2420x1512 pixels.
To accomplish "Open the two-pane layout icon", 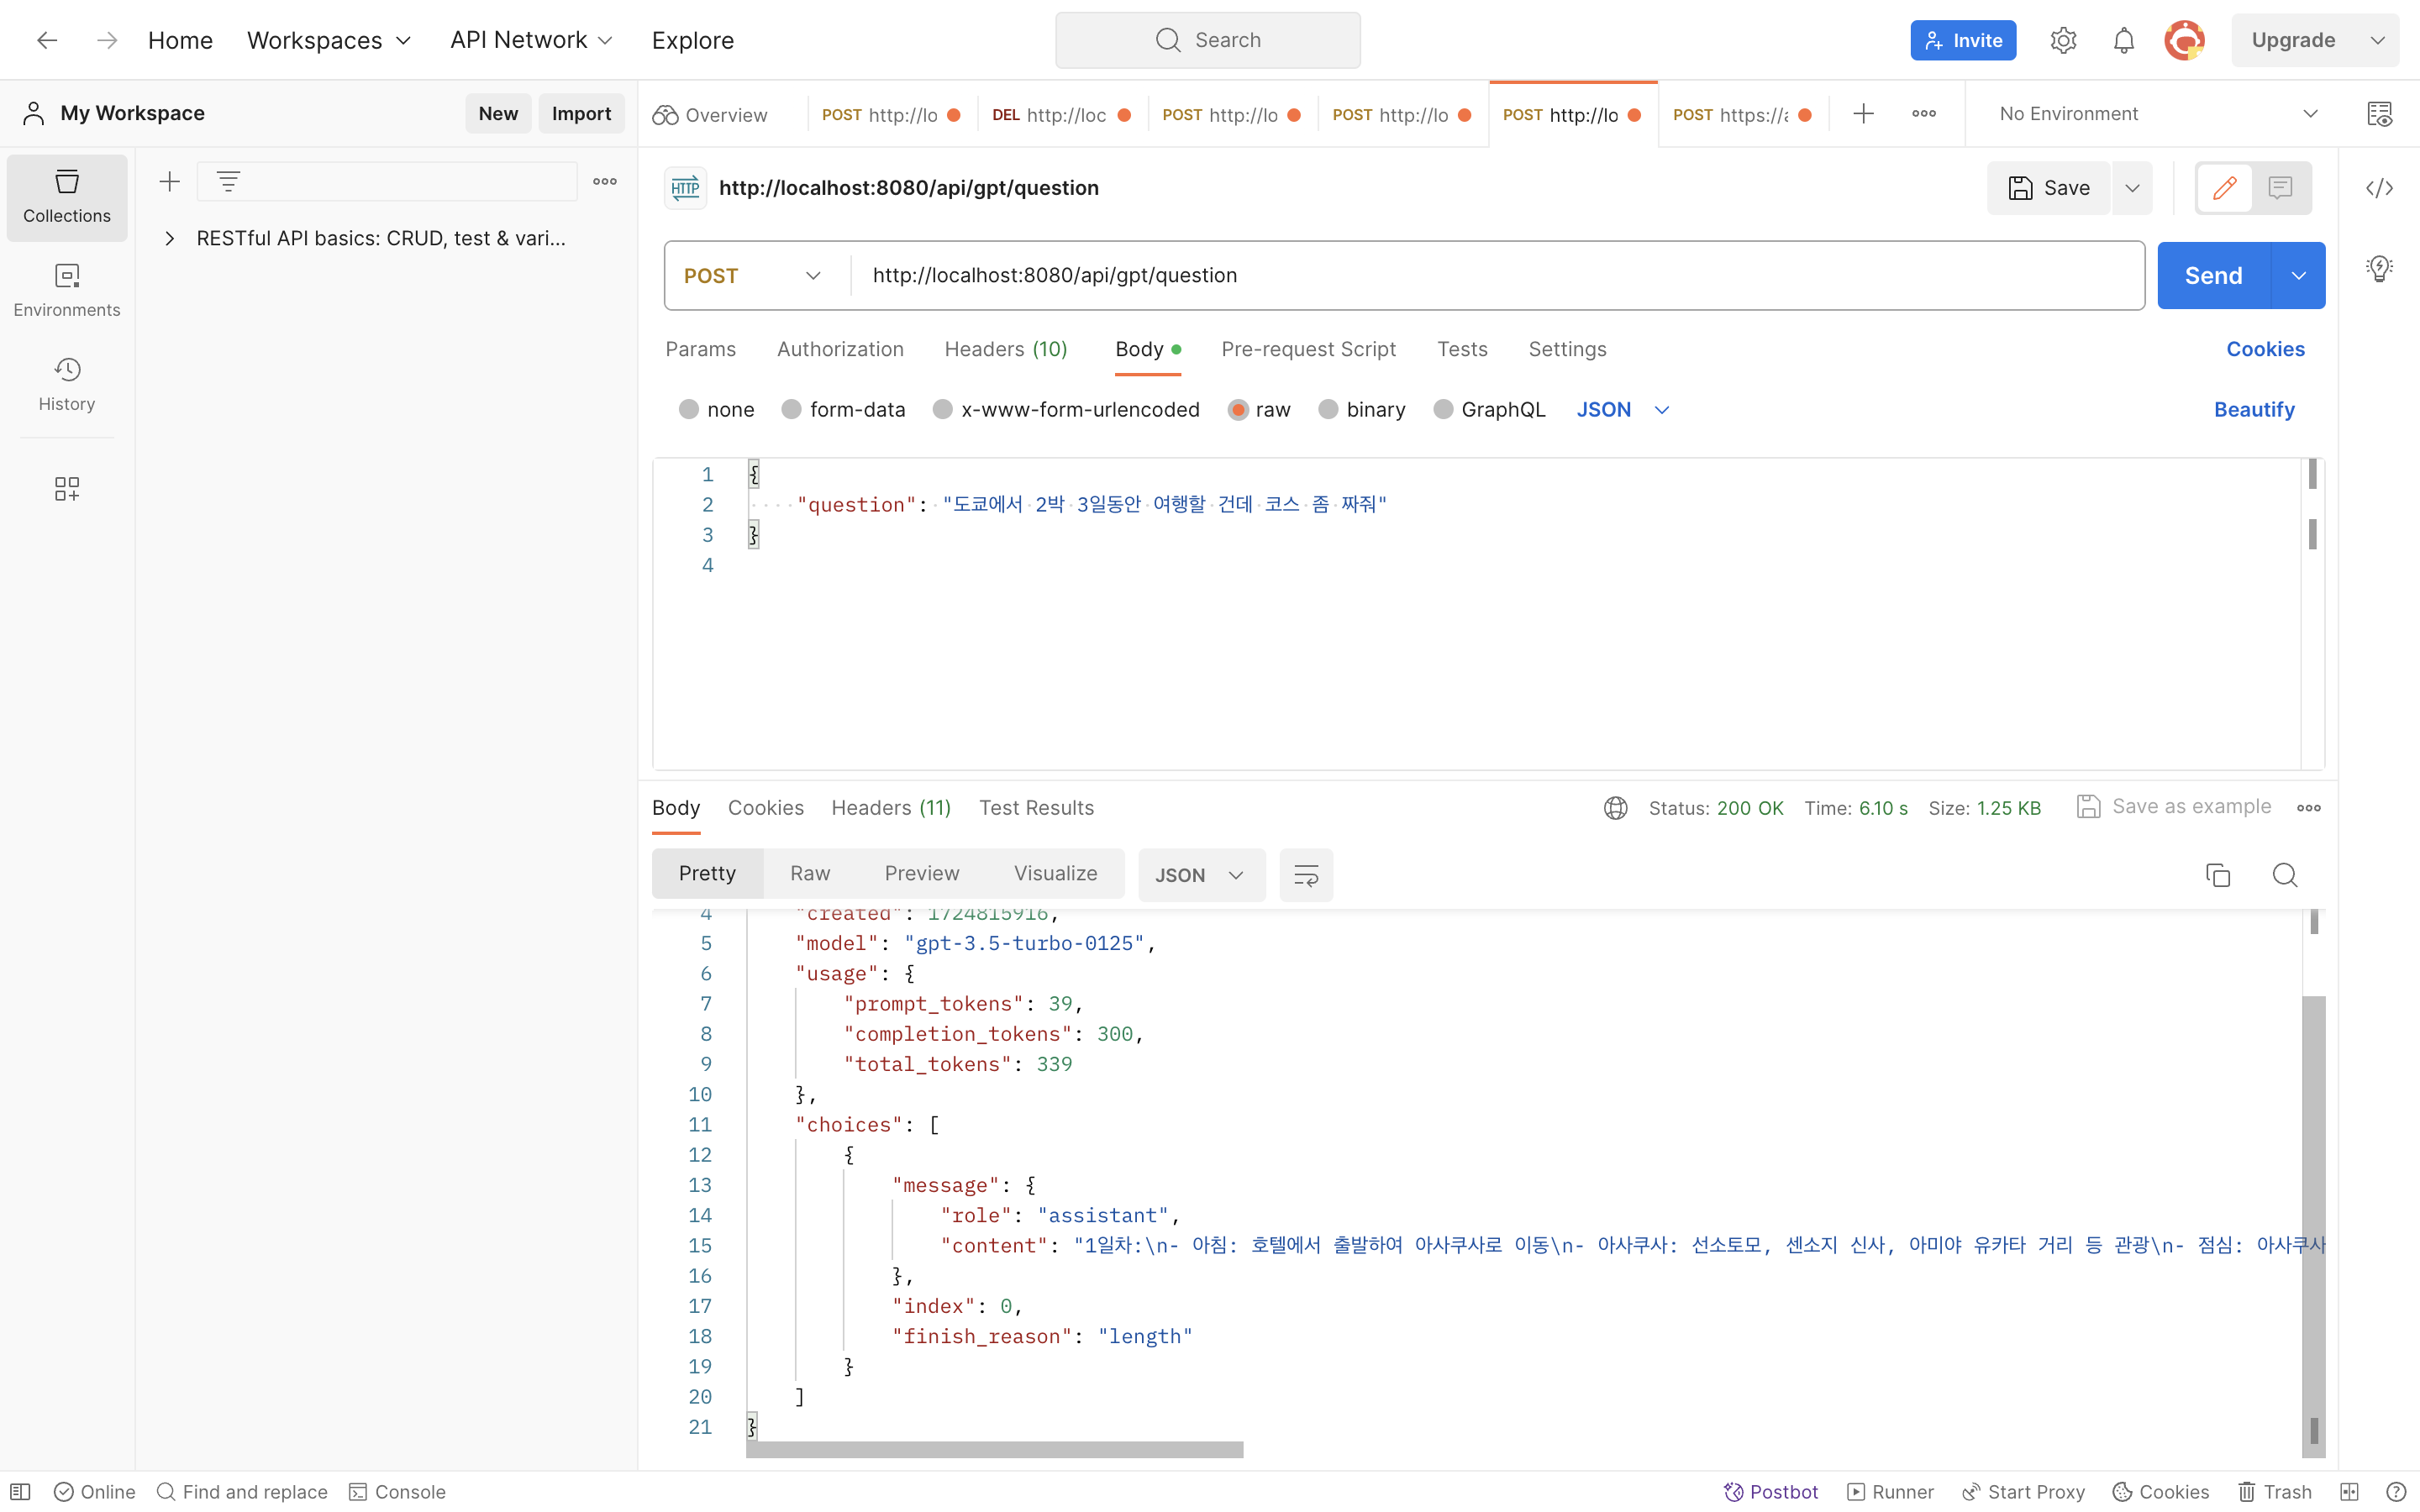I will coord(2350,1492).
